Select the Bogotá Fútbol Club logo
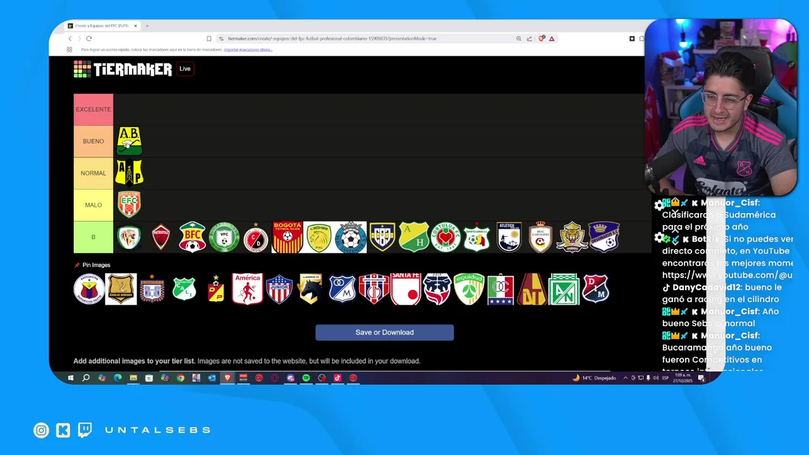 [x=287, y=237]
